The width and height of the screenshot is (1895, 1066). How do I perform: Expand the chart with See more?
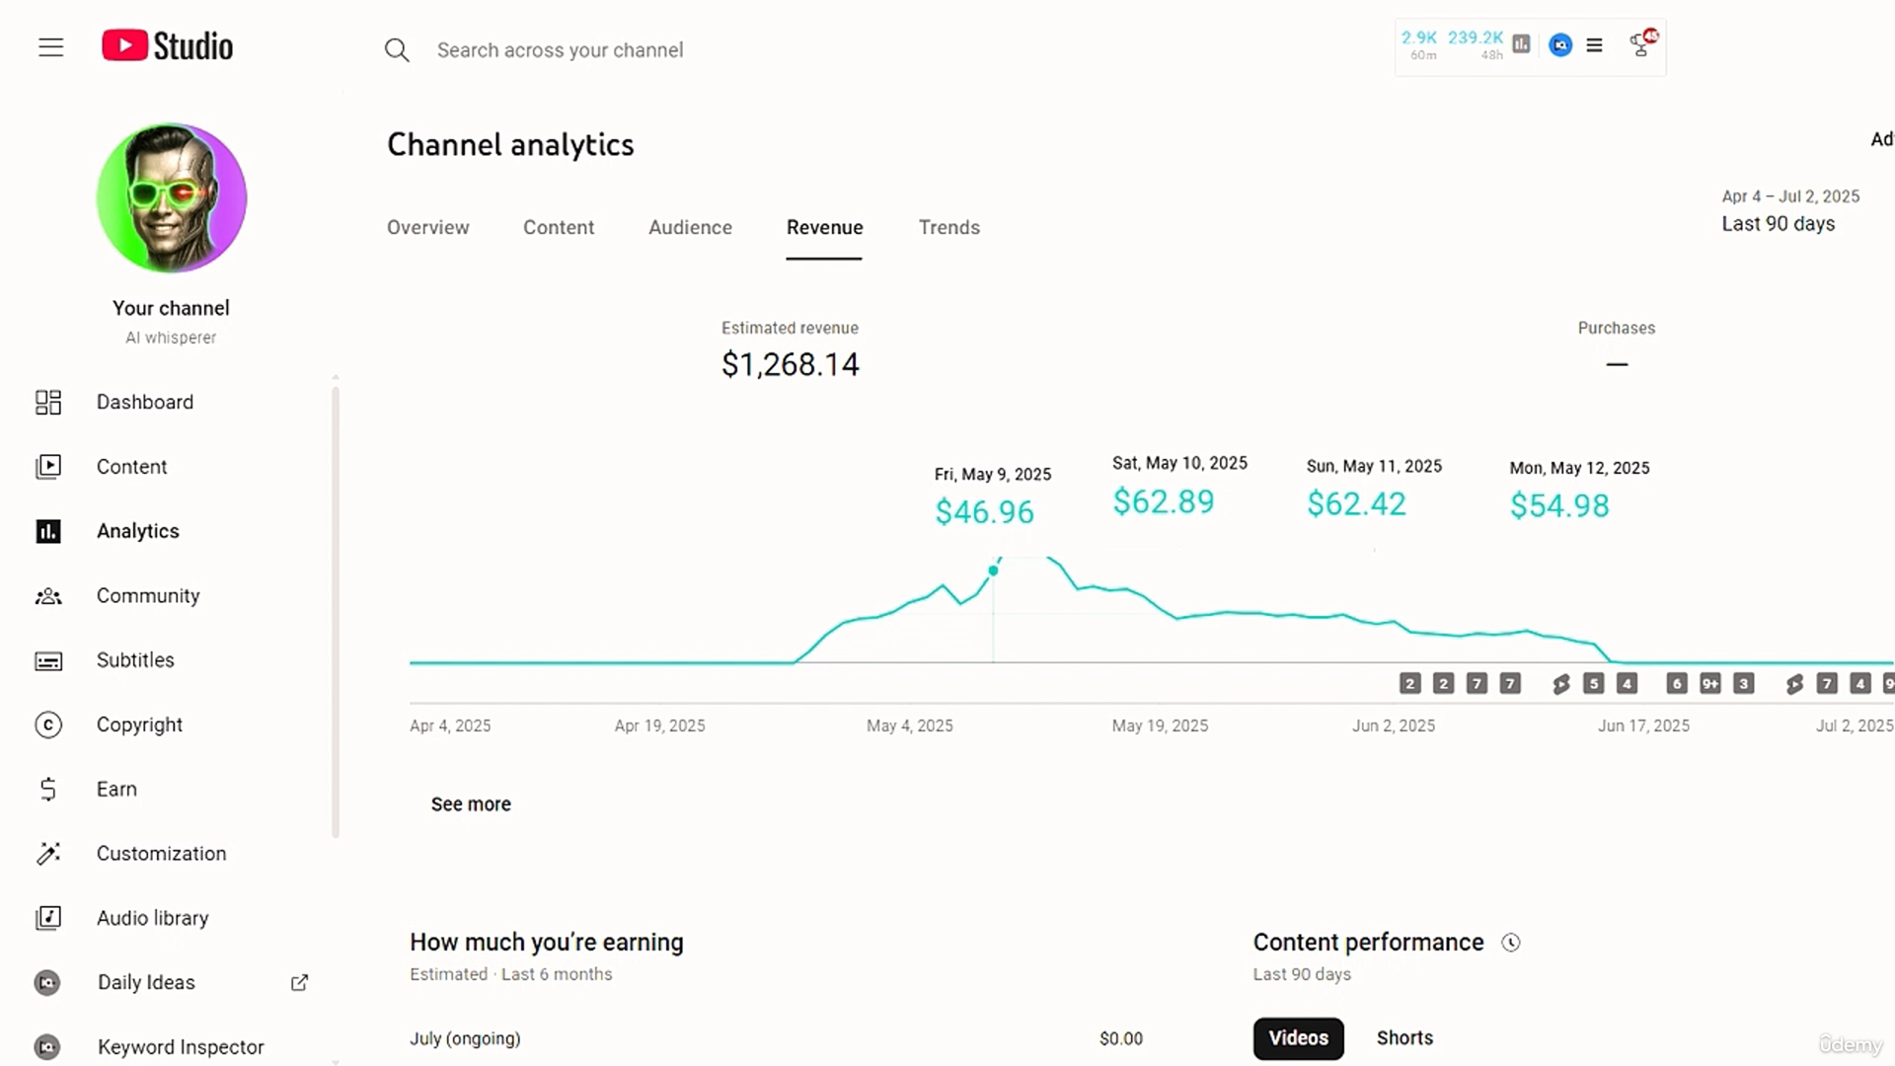[x=471, y=804]
